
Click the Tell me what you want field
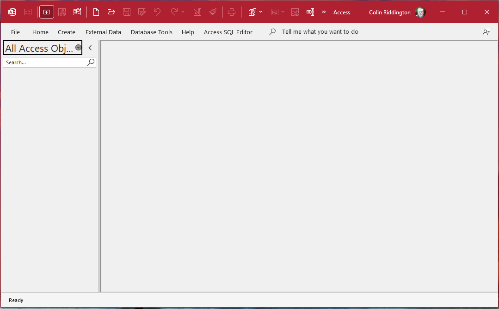[x=320, y=32]
